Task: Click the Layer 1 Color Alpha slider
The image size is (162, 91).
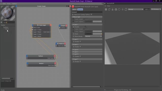Action: 97,31
